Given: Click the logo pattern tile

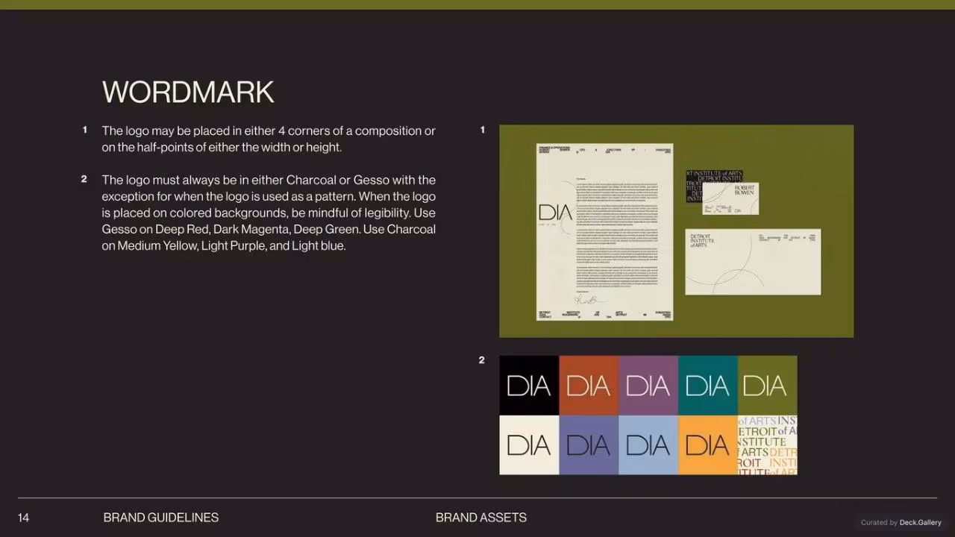Looking at the screenshot, I should (768, 445).
